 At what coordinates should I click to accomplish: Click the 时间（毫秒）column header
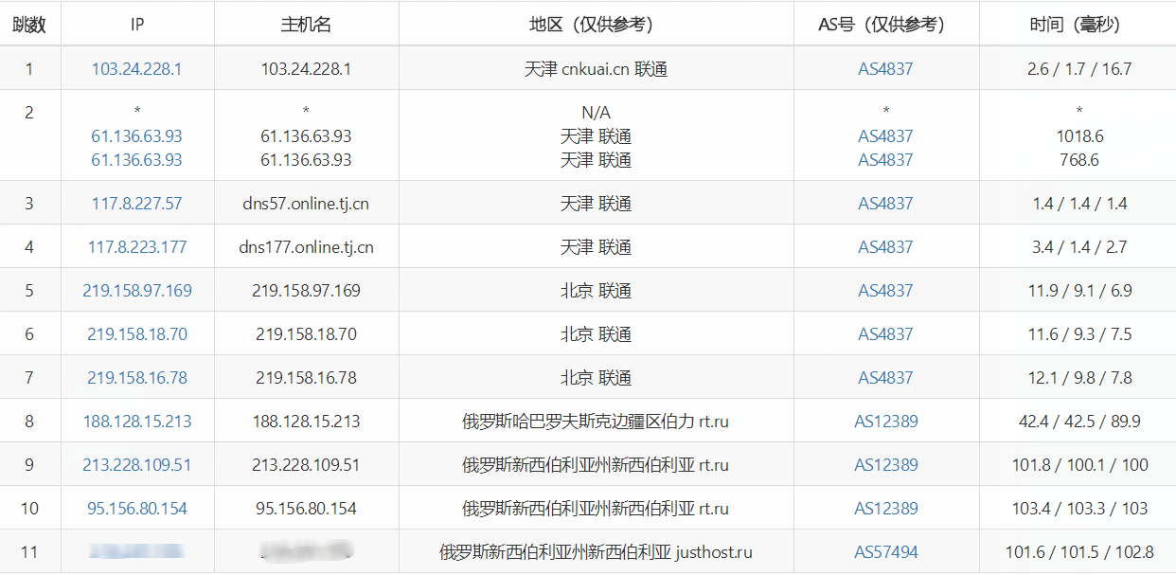[x=1078, y=25]
